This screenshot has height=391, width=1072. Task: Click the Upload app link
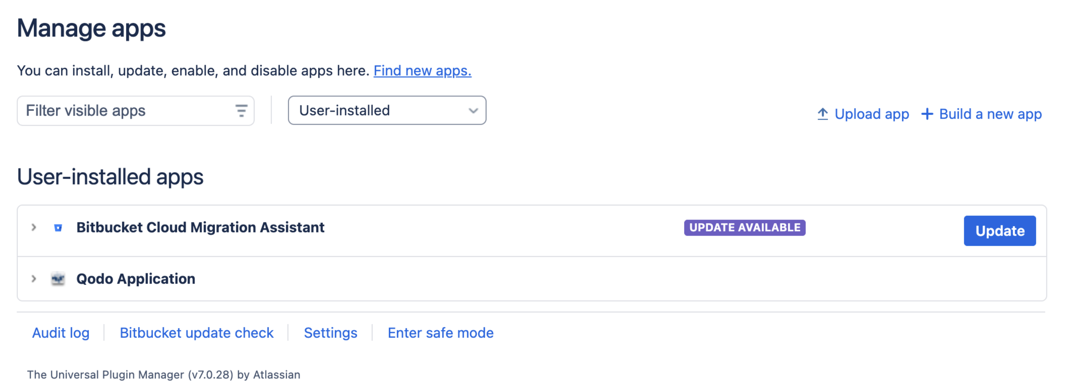pos(871,114)
